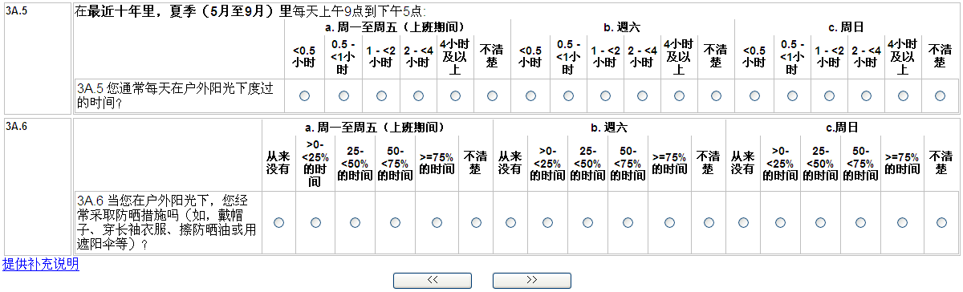Go to previous page with << button
The image size is (963, 292).
tap(433, 280)
